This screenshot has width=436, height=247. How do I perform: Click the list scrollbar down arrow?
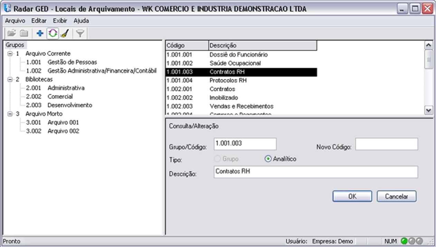[428, 110]
